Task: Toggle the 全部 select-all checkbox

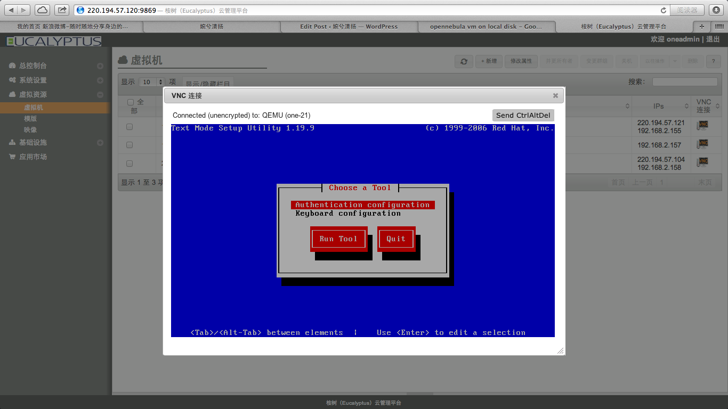Action: [x=131, y=102]
